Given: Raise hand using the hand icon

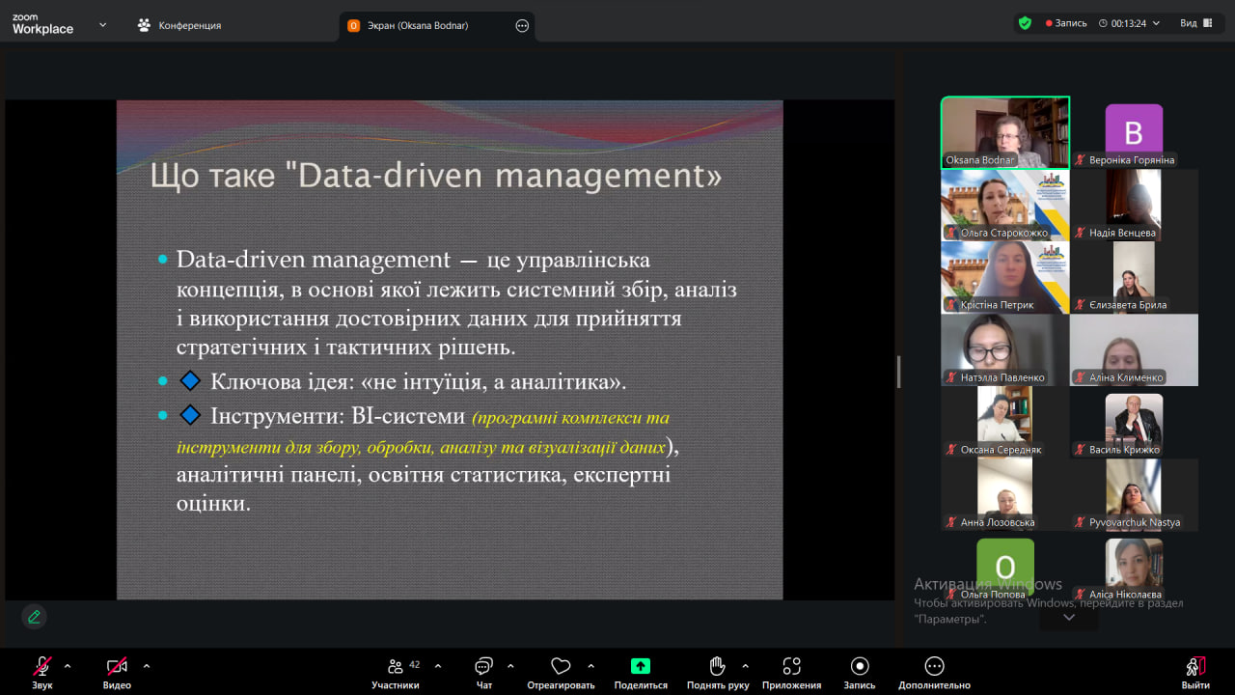Looking at the screenshot, I should [x=717, y=666].
